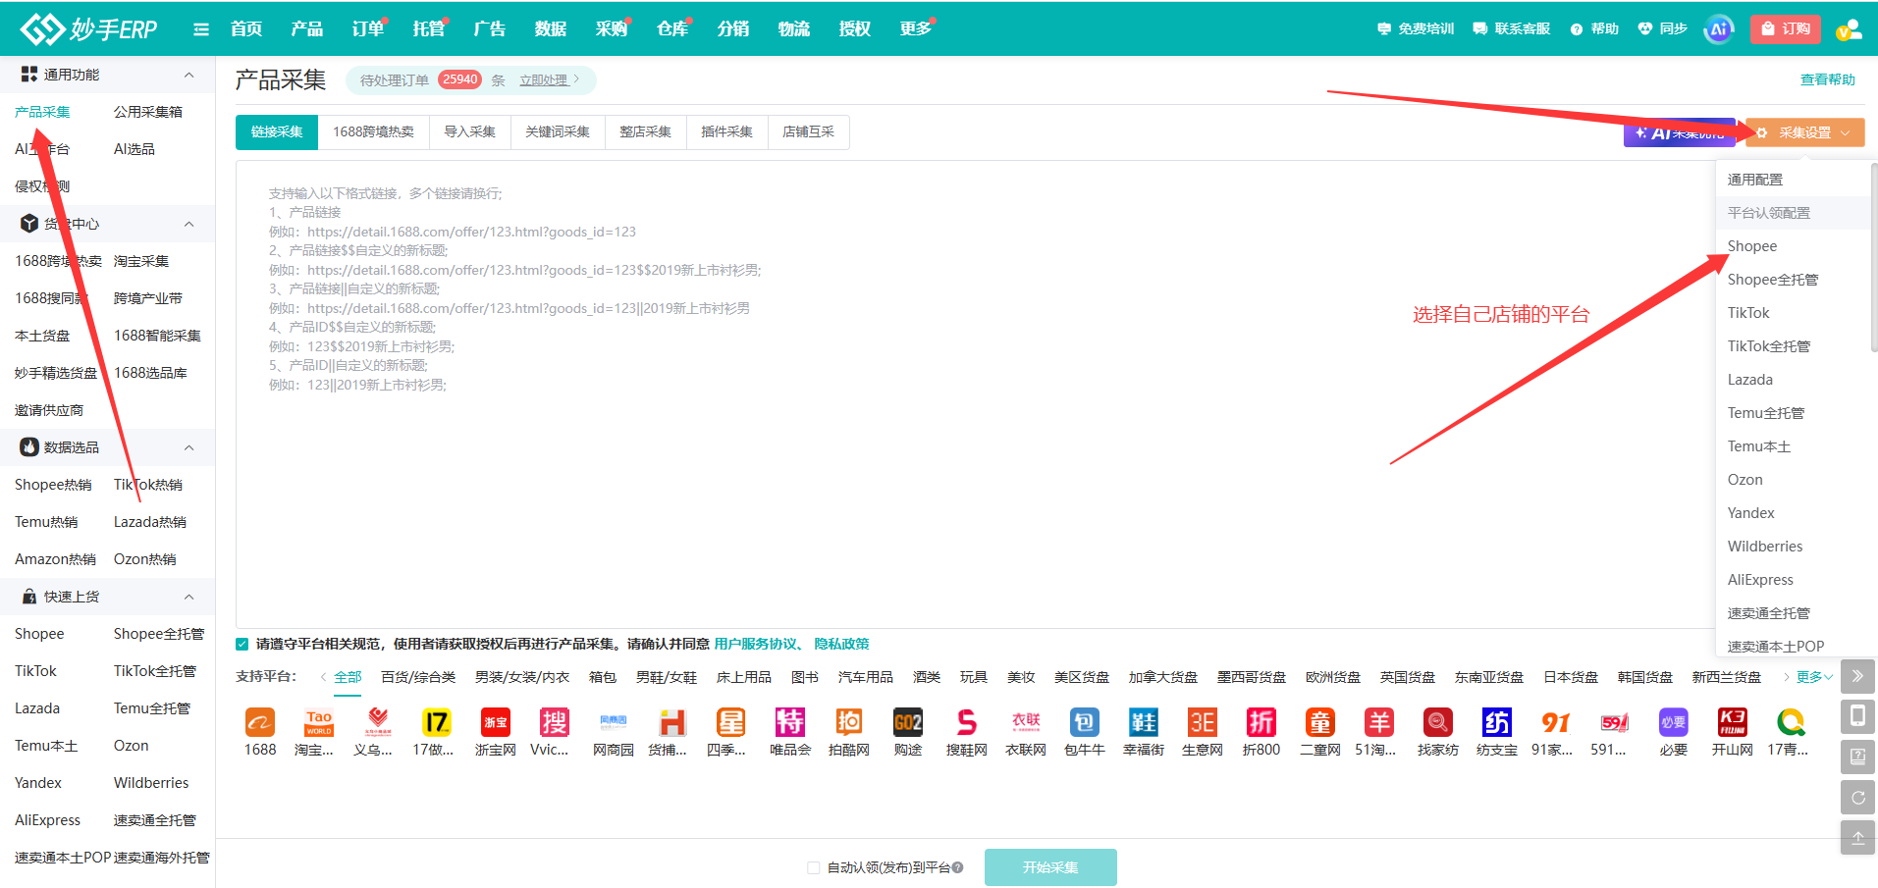Click the 1688 platform icon
Image resolution: width=1878 pixels, height=888 pixels.
[259, 723]
